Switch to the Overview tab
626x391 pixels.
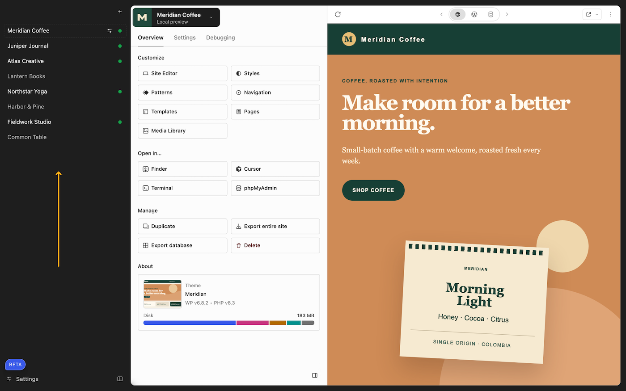point(151,38)
